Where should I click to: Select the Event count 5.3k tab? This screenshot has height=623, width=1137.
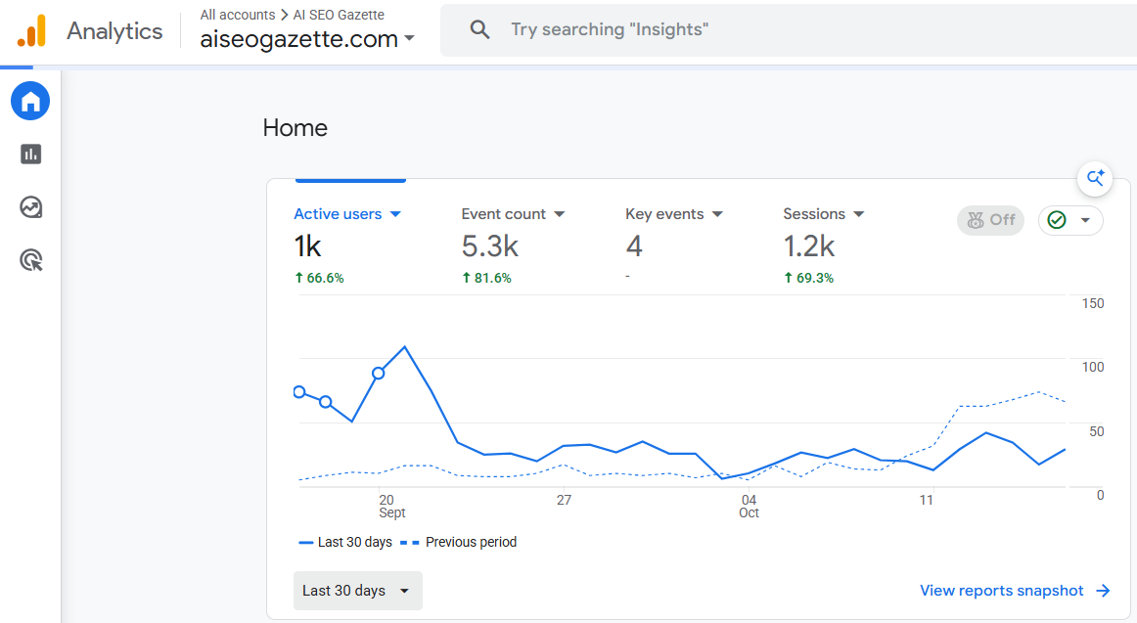pos(514,245)
